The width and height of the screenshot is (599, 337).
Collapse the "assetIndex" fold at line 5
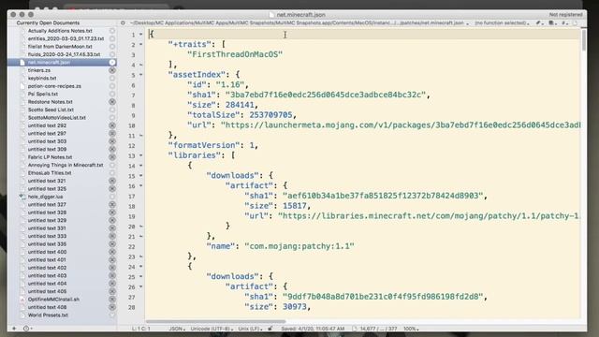click(141, 75)
